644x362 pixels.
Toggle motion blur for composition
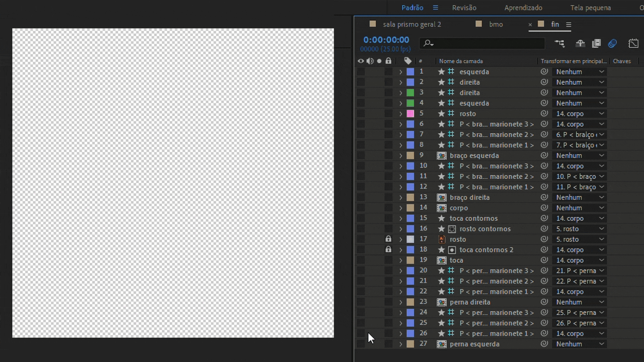[x=612, y=44]
